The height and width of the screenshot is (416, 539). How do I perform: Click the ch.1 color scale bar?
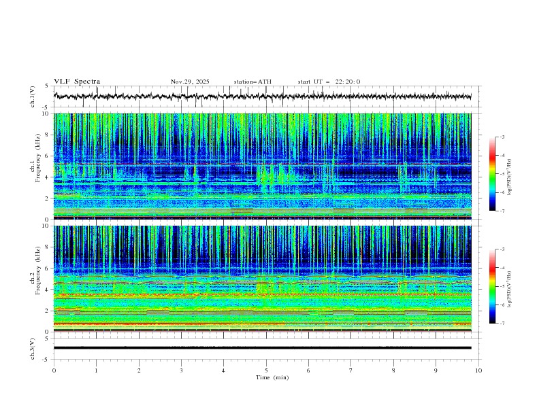coord(492,174)
